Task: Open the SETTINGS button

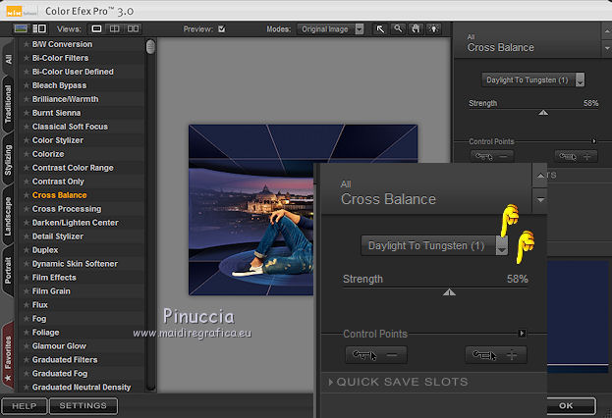Action: point(83,406)
